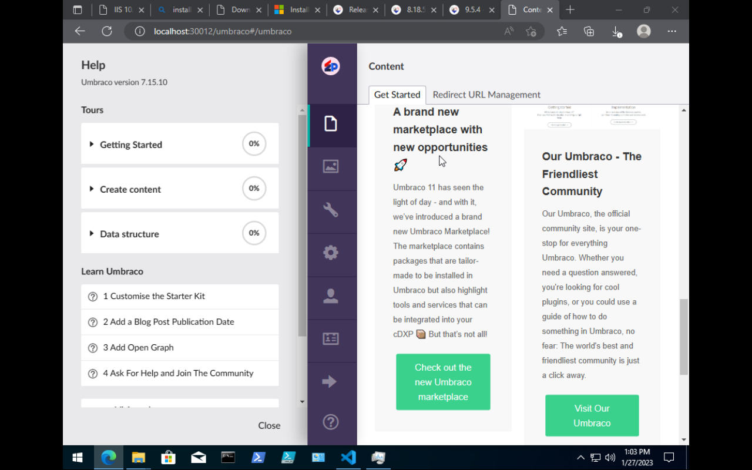Click the Read aloud icon in address bar

[509, 31]
